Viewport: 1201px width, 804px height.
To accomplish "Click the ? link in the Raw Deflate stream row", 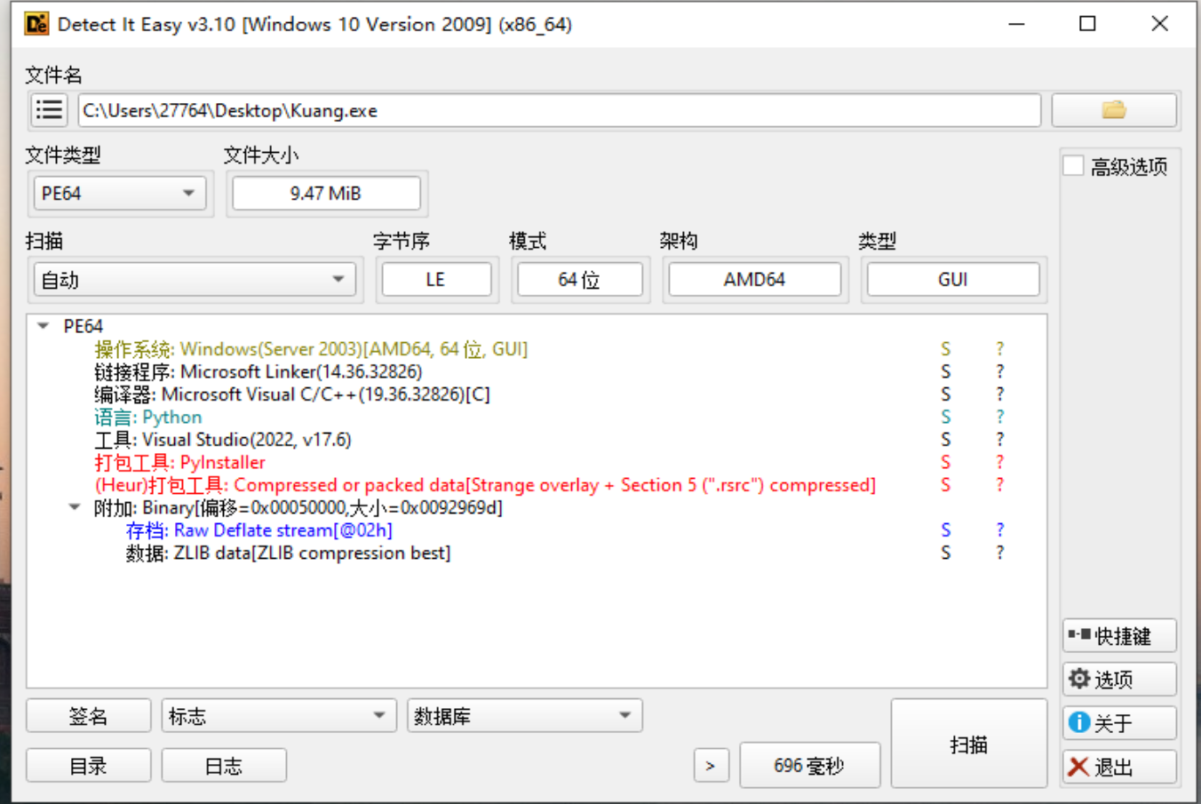I will pos(1000,530).
